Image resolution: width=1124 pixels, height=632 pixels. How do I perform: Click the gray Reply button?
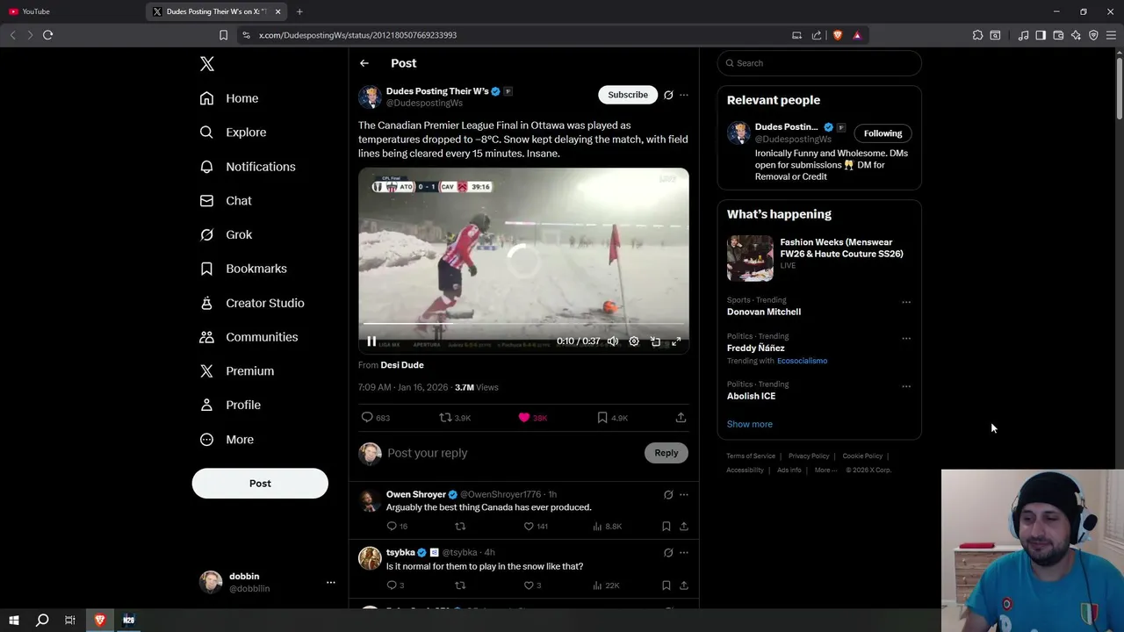point(666,453)
